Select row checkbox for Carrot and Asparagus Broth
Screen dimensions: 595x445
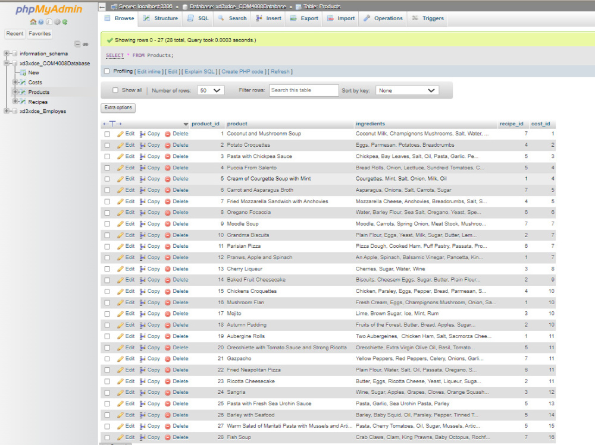coord(107,190)
